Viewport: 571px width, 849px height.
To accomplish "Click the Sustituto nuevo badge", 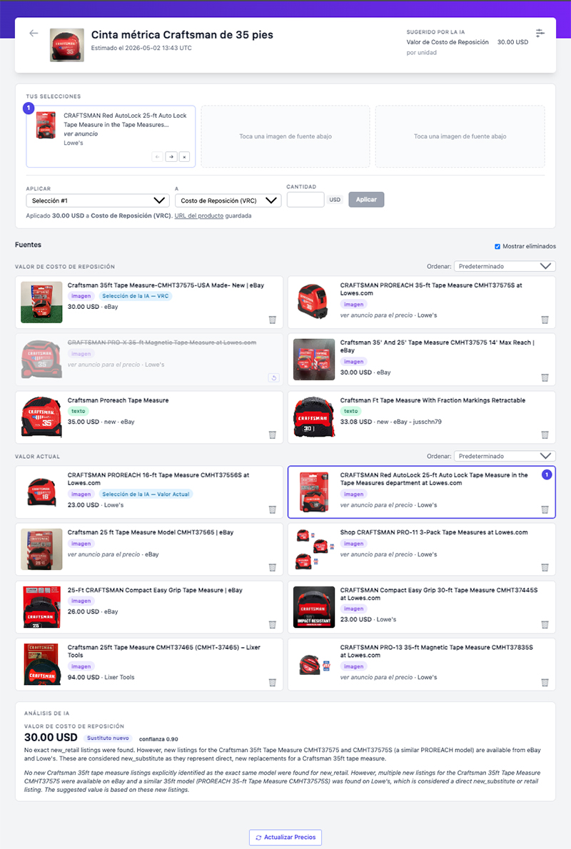I will coord(108,738).
